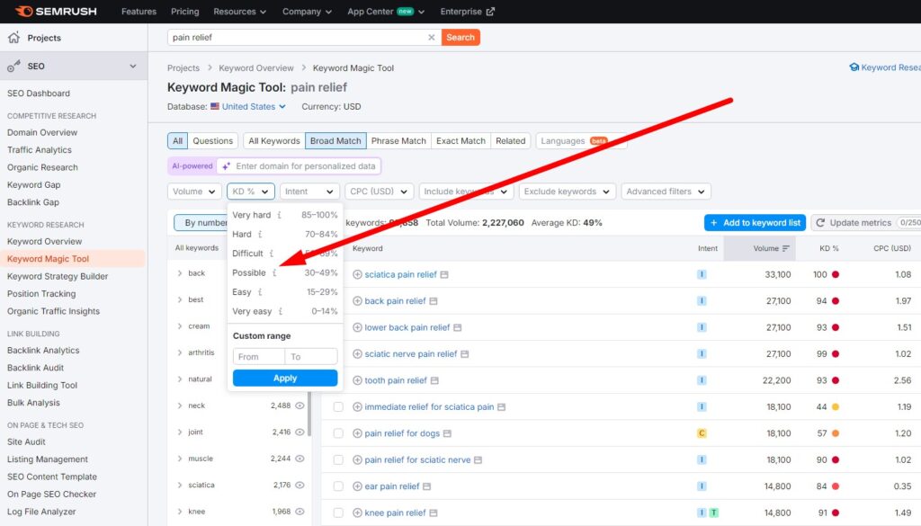Click the custom range To field
This screenshot has height=526, width=921.
[x=311, y=356]
